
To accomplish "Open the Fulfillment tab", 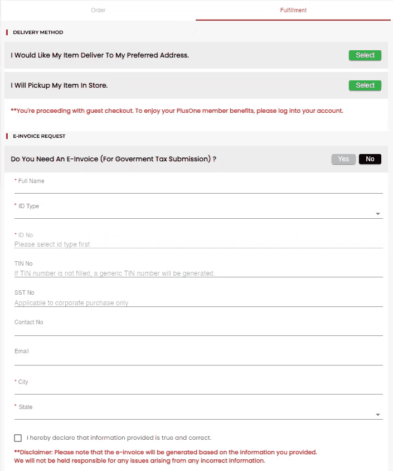I will (293, 10).
